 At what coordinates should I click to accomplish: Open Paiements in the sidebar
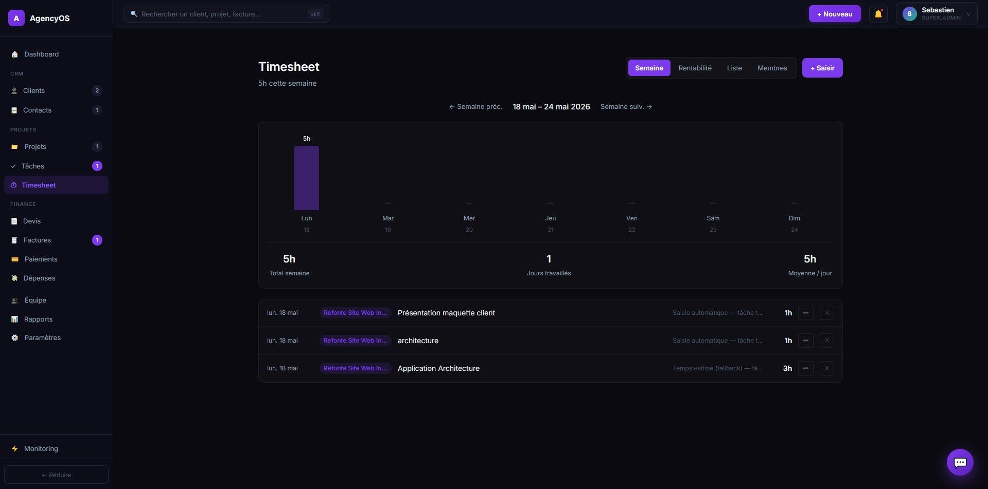(56, 259)
